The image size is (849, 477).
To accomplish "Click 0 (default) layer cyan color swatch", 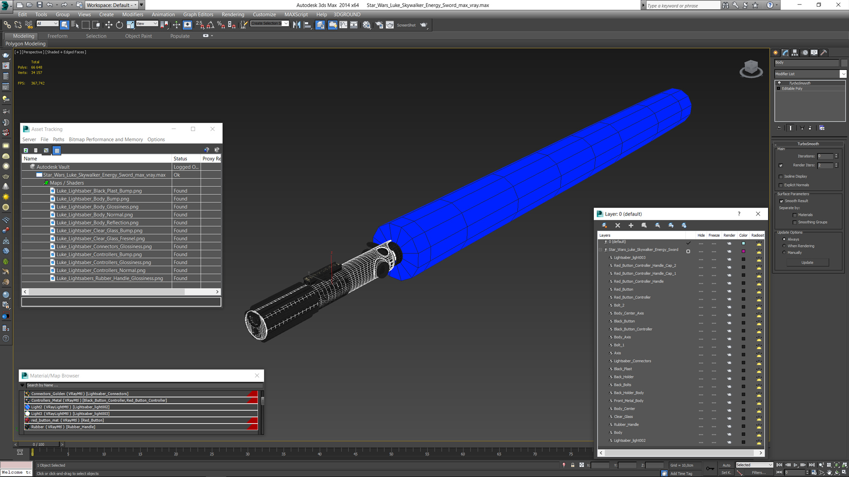I will [743, 243].
